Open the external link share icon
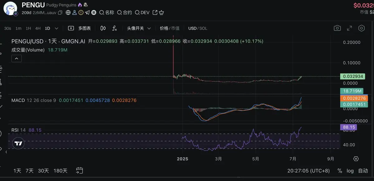Screen dimensions: 374x181 (155, 12)
